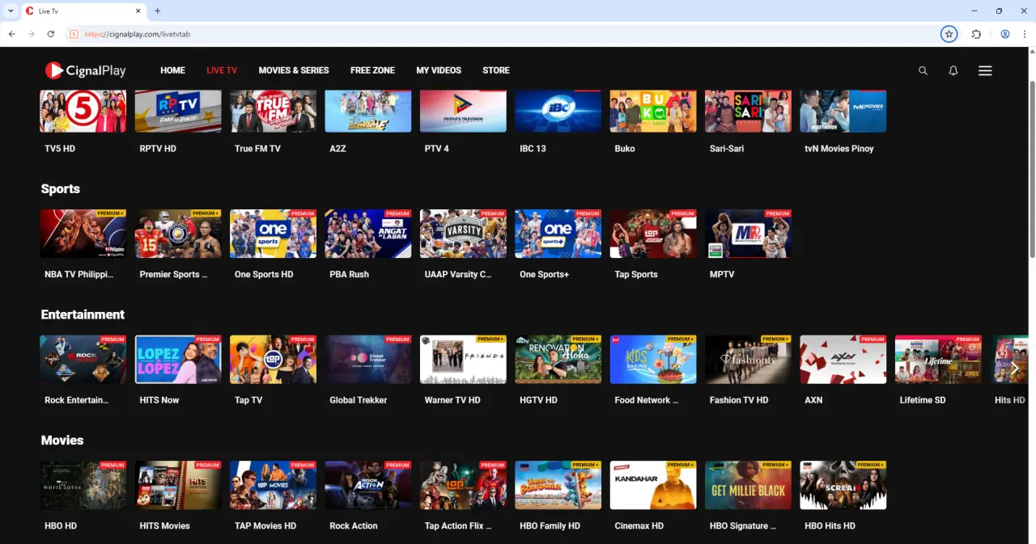Open the TAP Movies HD thumbnail
The image size is (1036, 544).
(x=273, y=485)
